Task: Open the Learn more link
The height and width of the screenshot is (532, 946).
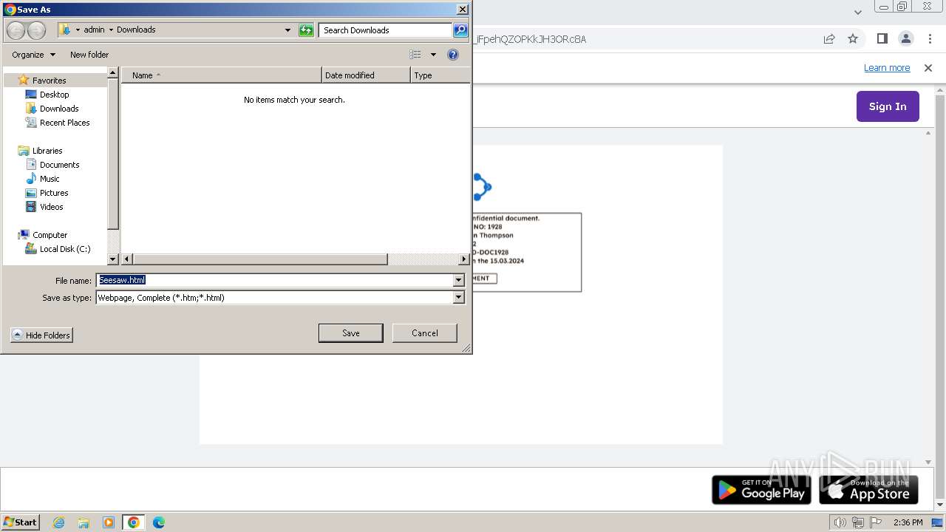Action: click(887, 68)
